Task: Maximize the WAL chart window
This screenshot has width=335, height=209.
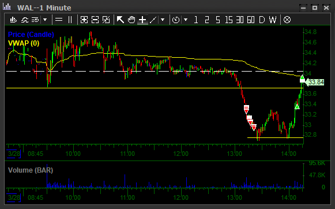Action: pyautogui.click(x=314, y=8)
